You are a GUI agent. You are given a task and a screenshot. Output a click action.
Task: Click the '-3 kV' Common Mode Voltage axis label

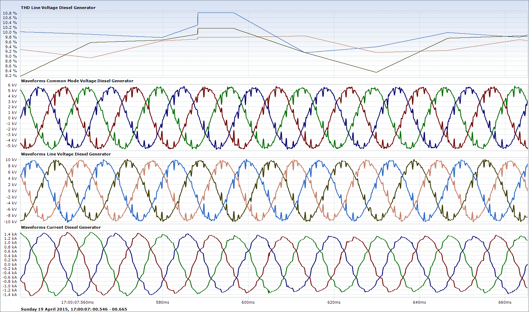12,135
